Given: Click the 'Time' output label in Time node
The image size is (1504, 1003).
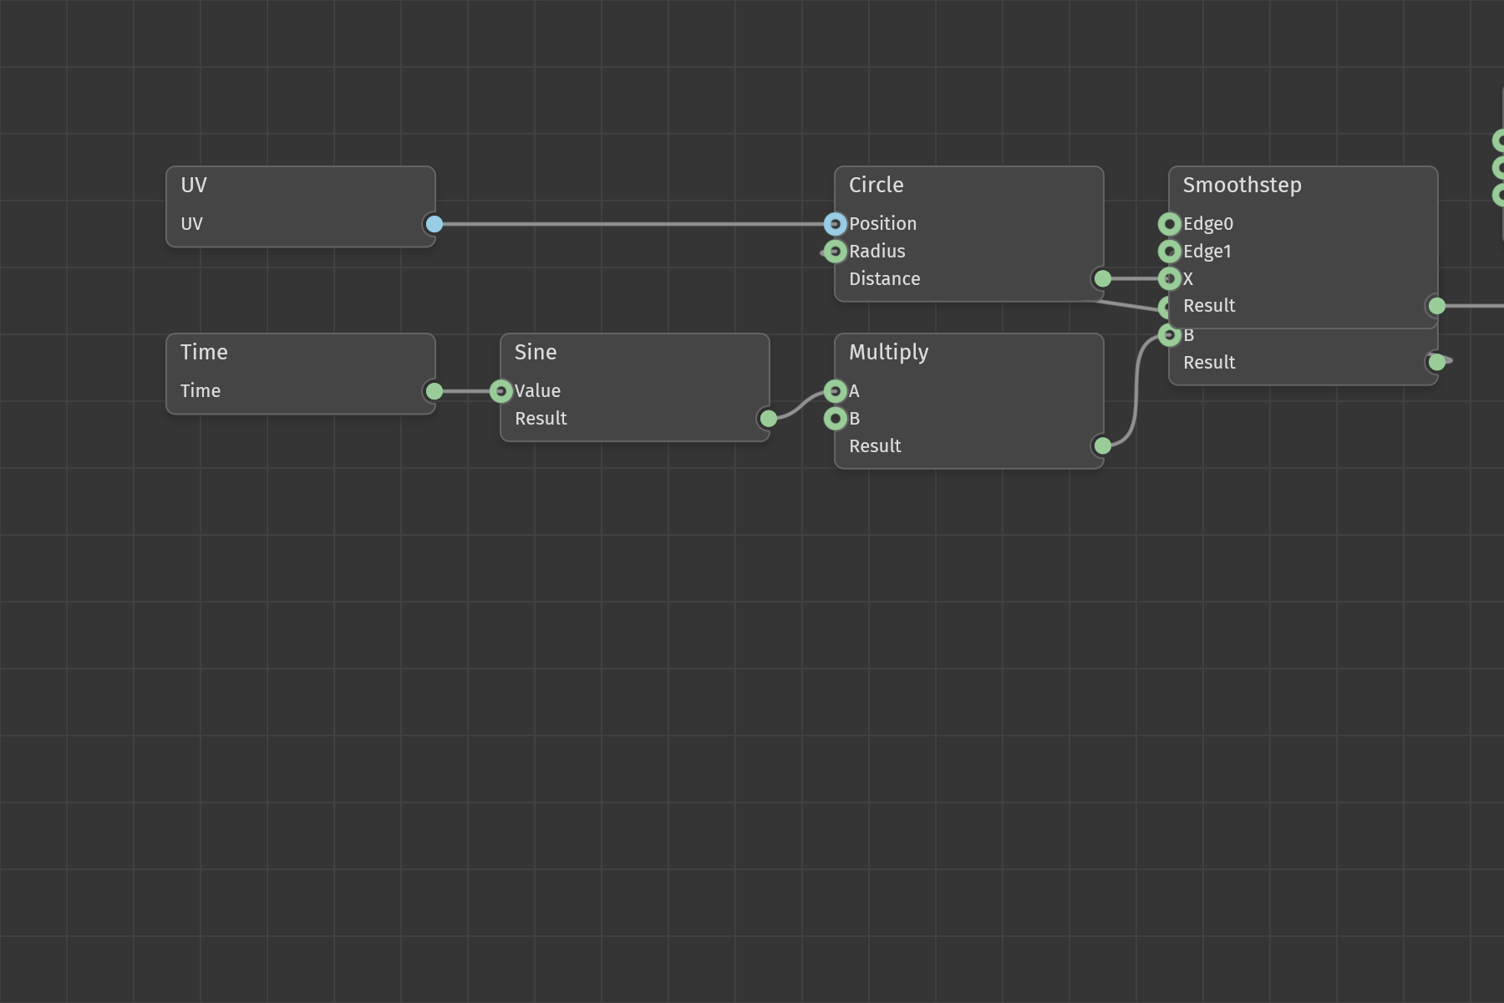Looking at the screenshot, I should pyautogui.click(x=201, y=391).
